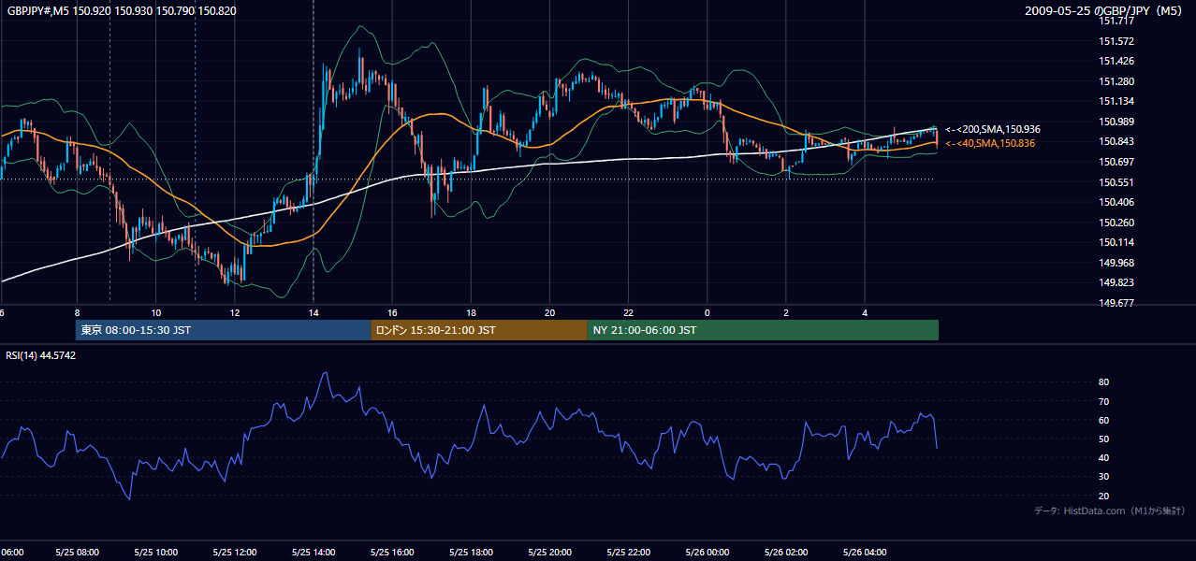Select the RSI(14) 44.5742 indicator label
1196x561 pixels.
[41, 355]
